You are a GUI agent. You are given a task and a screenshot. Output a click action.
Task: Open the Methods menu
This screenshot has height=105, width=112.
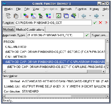coord(66,9)
